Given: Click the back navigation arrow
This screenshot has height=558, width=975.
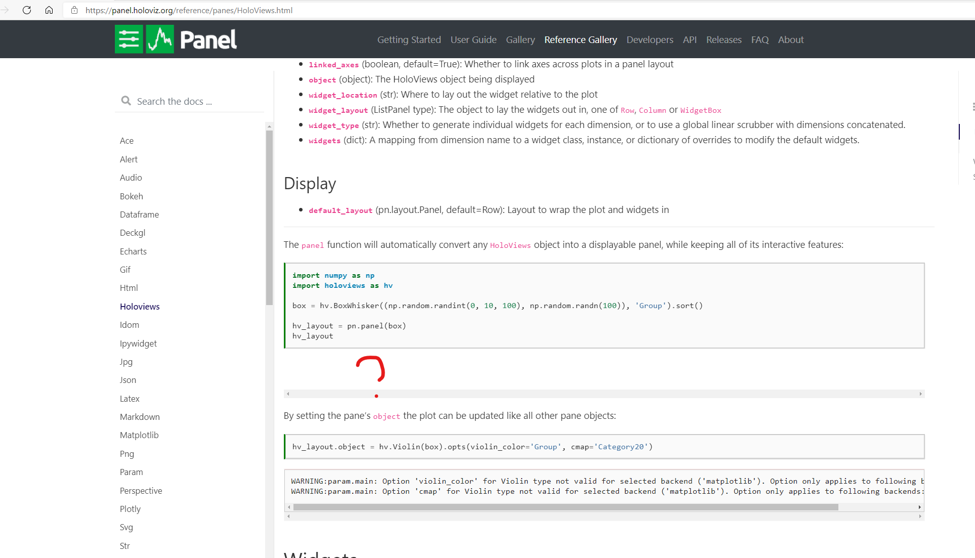Looking at the screenshot, I should click(5, 10).
